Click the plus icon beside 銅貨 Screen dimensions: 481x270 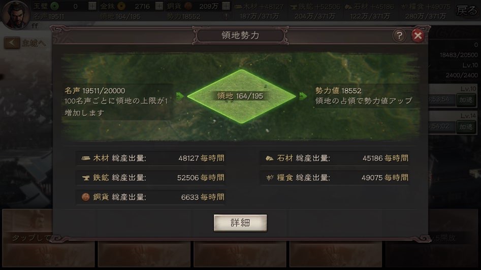click(226, 6)
